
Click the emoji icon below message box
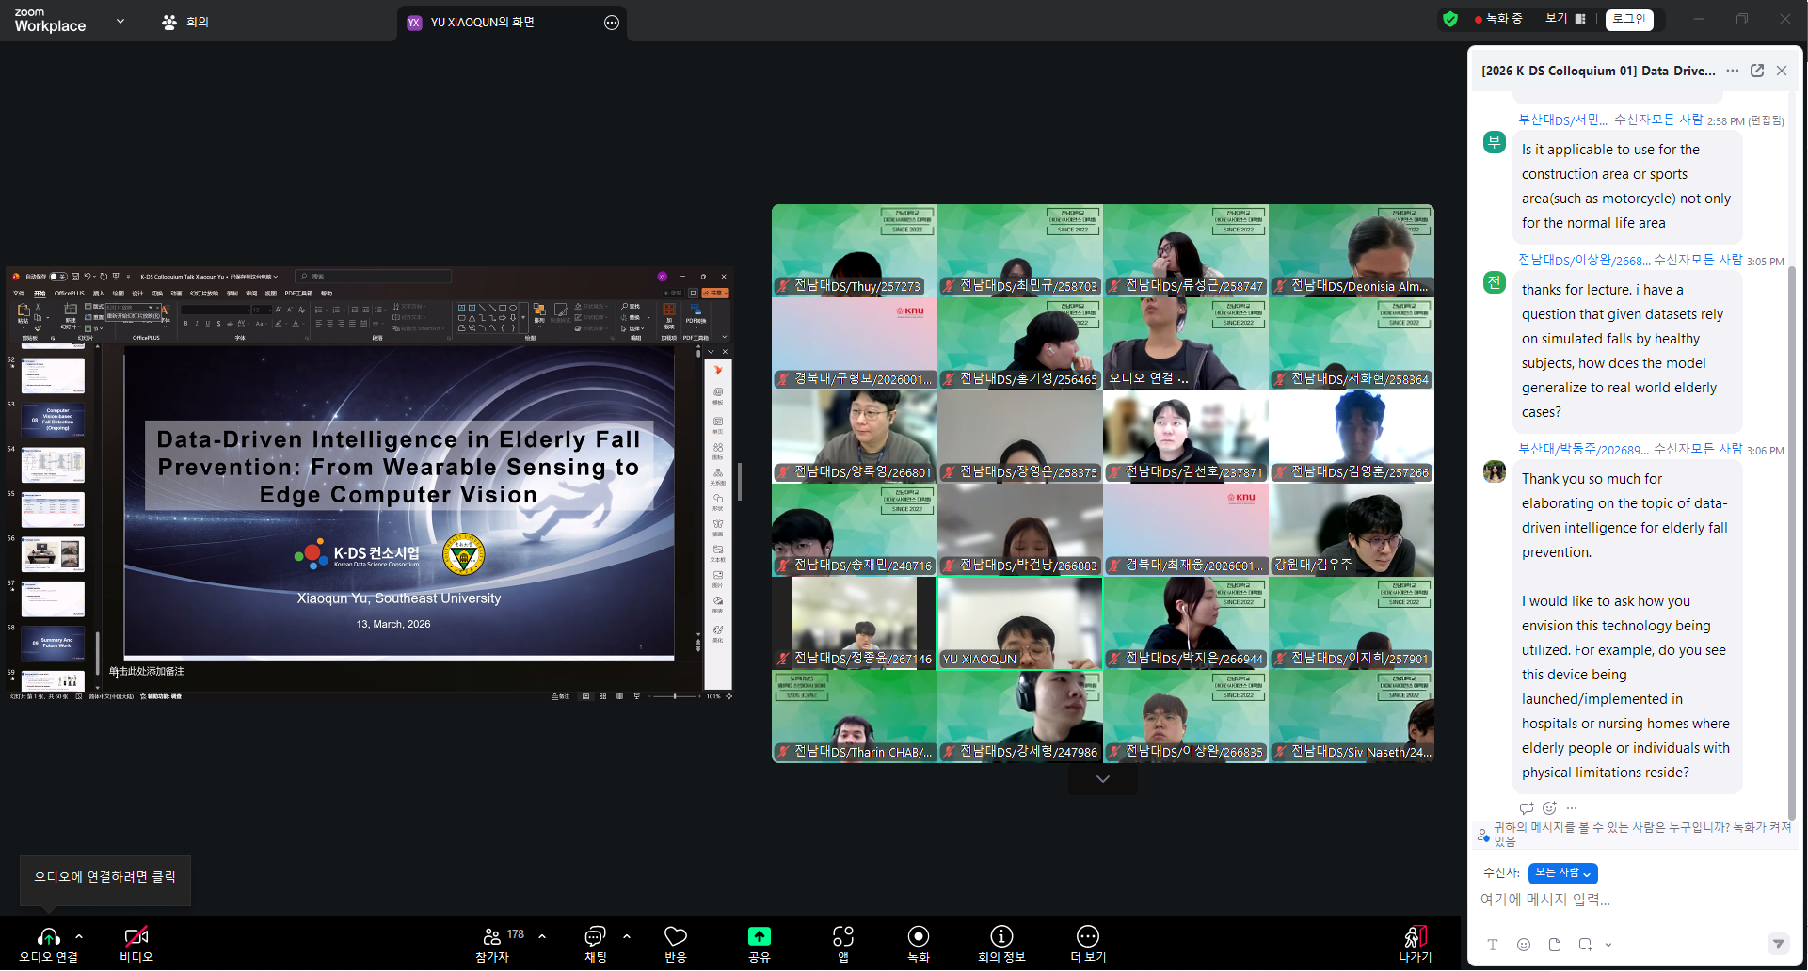1523,945
